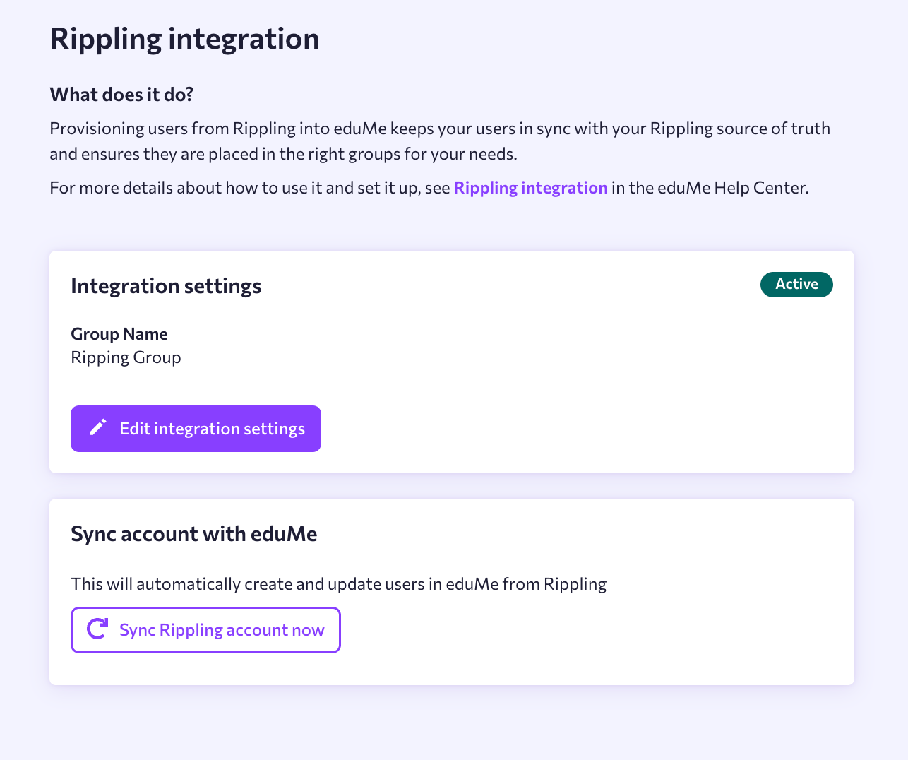Image resolution: width=908 pixels, height=760 pixels.
Task: Click the Sync account with eduMe heading
Action: [x=193, y=533]
